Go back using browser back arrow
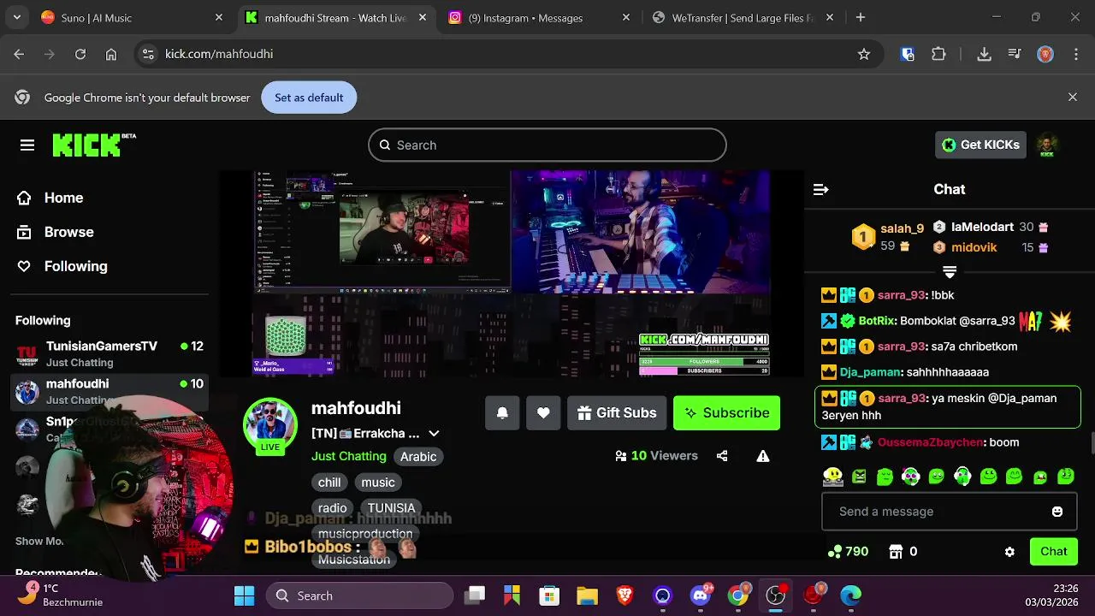The image size is (1095, 616). click(19, 54)
